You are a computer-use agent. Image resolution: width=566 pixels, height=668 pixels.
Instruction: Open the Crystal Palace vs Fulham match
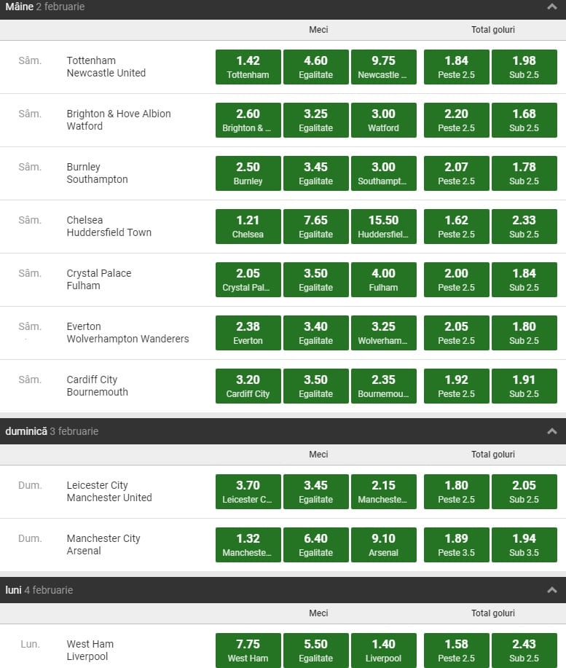coord(99,280)
